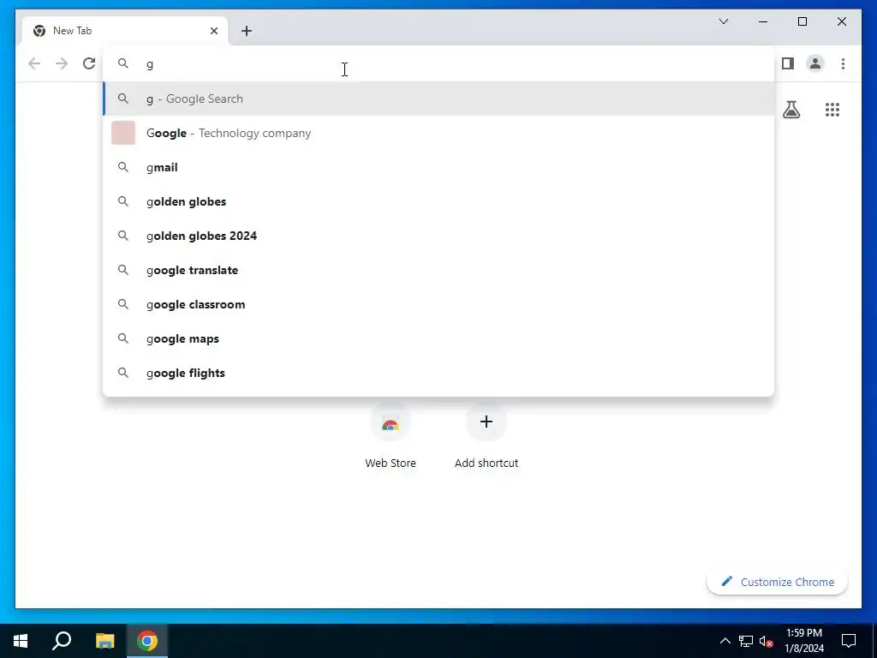Open a new tab with the plus button
877x658 pixels.
(247, 31)
